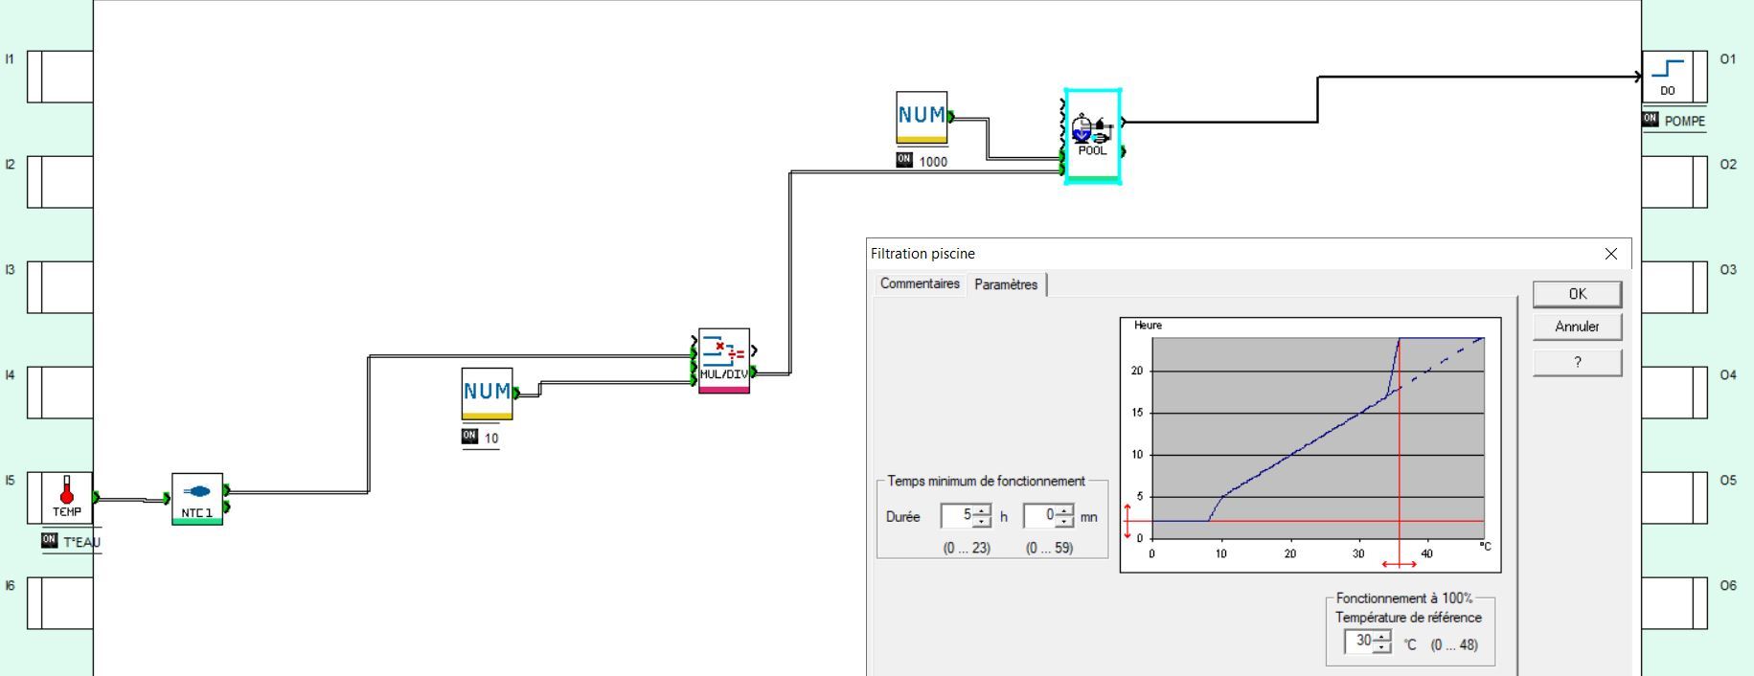Click the 10 constant value label
The image size is (1754, 676).
pos(491,439)
